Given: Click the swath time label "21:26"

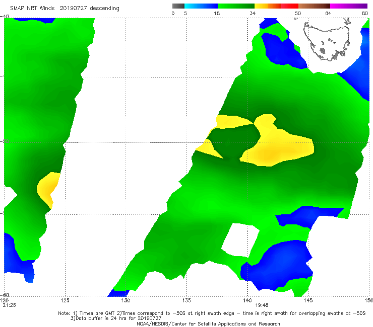Looking at the screenshot, I should pos(9,305).
